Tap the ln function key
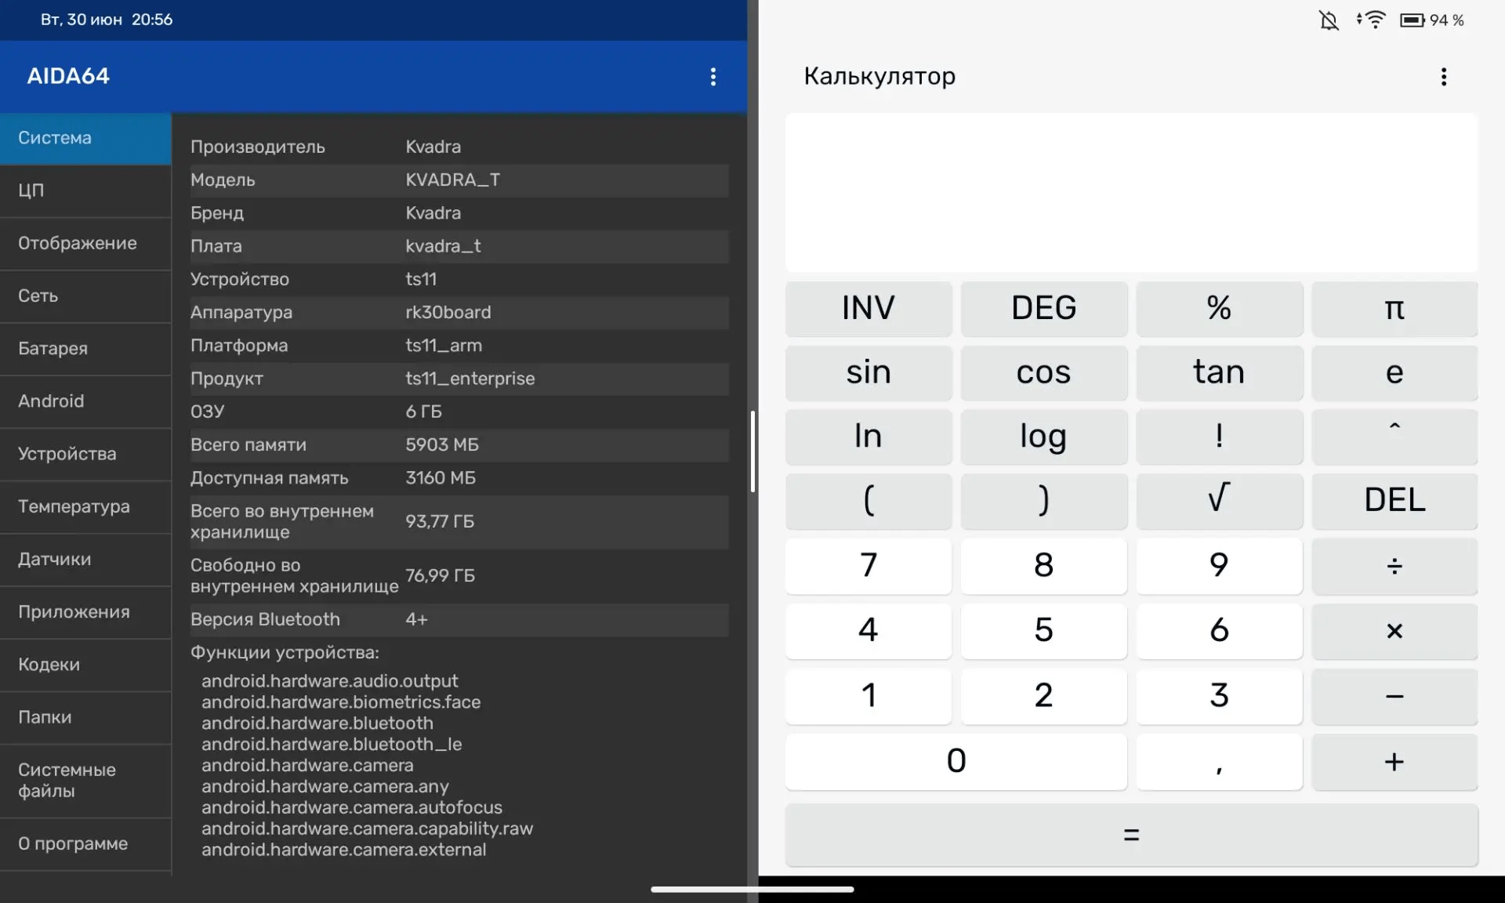Screen dimensions: 1505x903 click(x=869, y=436)
